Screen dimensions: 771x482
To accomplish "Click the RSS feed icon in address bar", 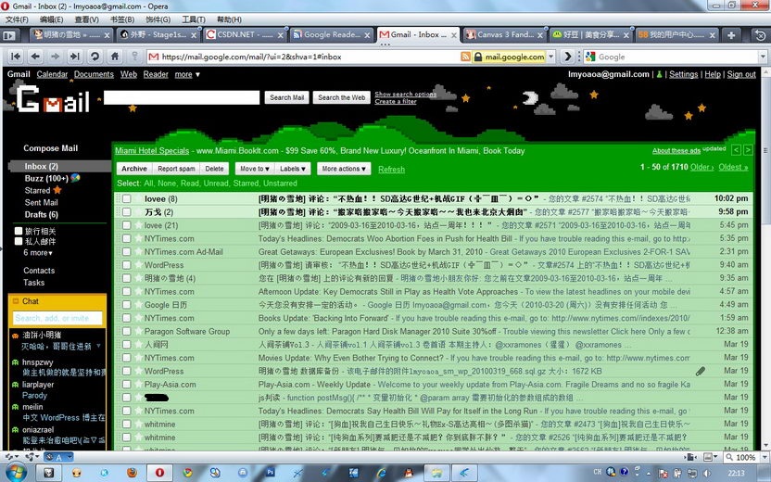I will click(465, 57).
